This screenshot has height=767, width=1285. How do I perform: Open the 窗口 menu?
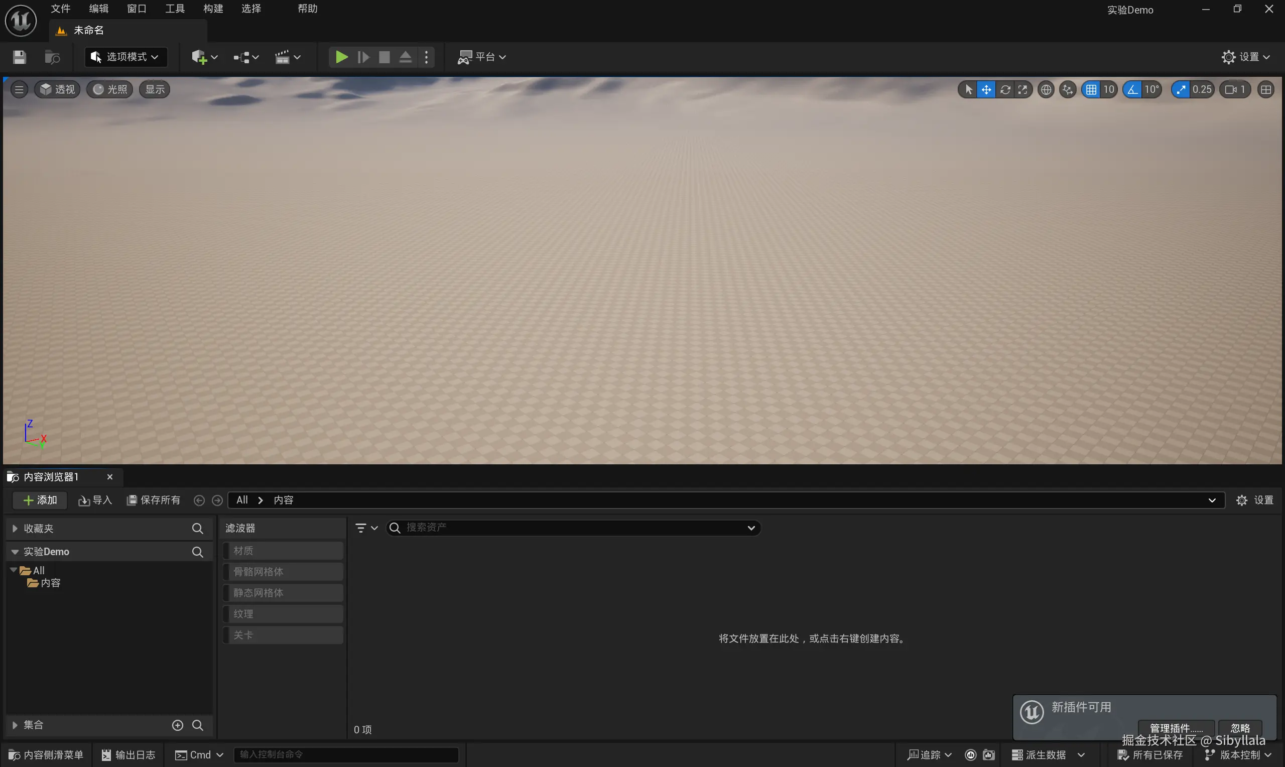click(137, 9)
